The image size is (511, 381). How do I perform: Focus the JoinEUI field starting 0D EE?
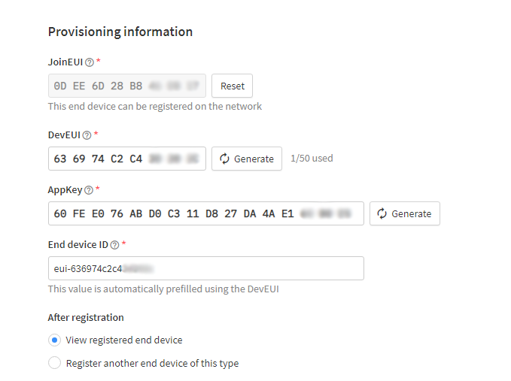[x=127, y=86]
